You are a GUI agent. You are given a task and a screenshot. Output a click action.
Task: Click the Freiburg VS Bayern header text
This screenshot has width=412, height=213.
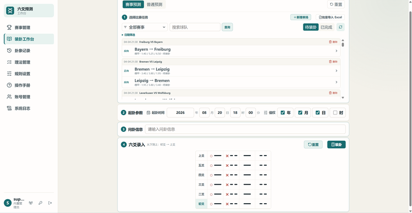tap(151, 42)
